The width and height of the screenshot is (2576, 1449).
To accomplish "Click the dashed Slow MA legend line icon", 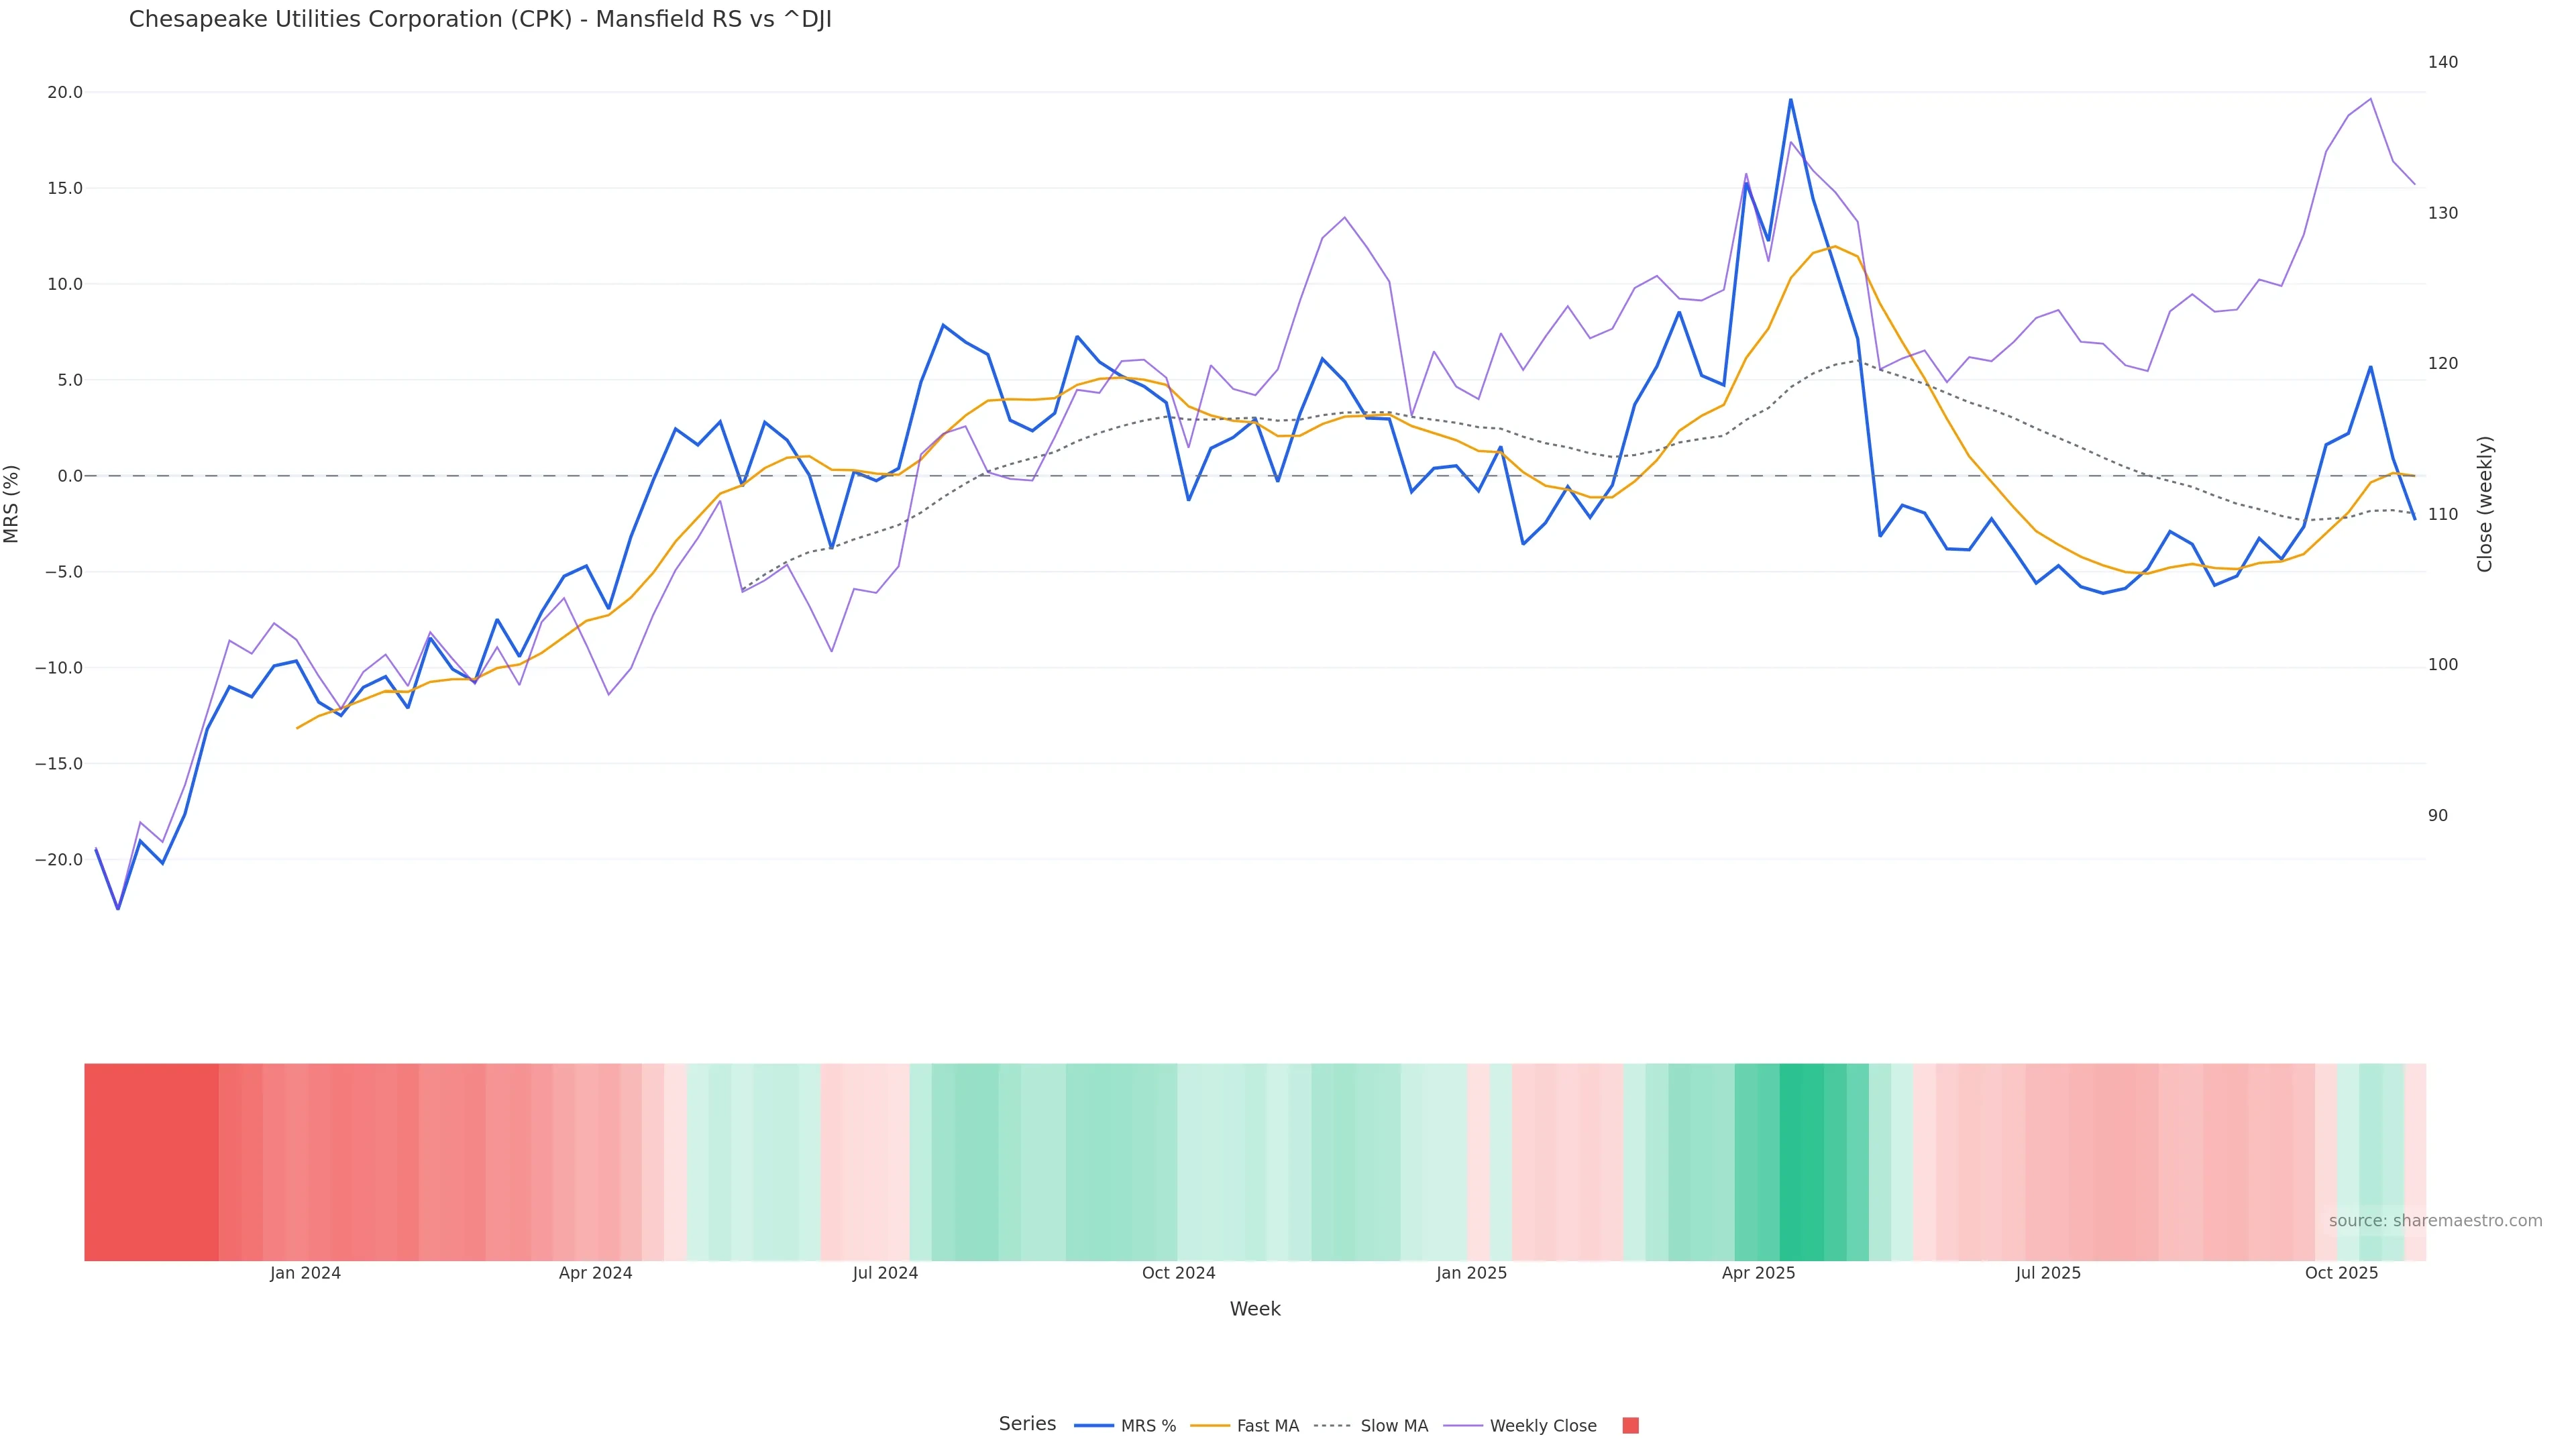I will tap(1332, 1426).
